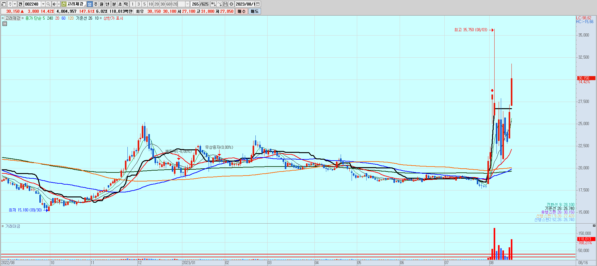Expand stock code 002240 history dropdown
Screen dimensions: 597x266
43,4
